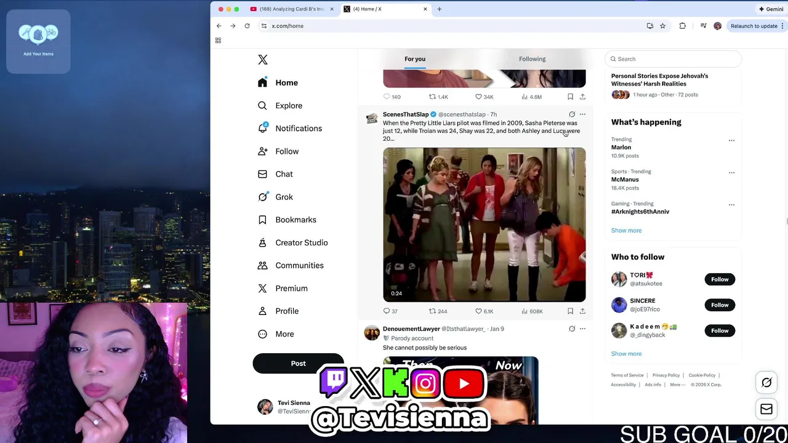Follow the Kadeem account

720,331
